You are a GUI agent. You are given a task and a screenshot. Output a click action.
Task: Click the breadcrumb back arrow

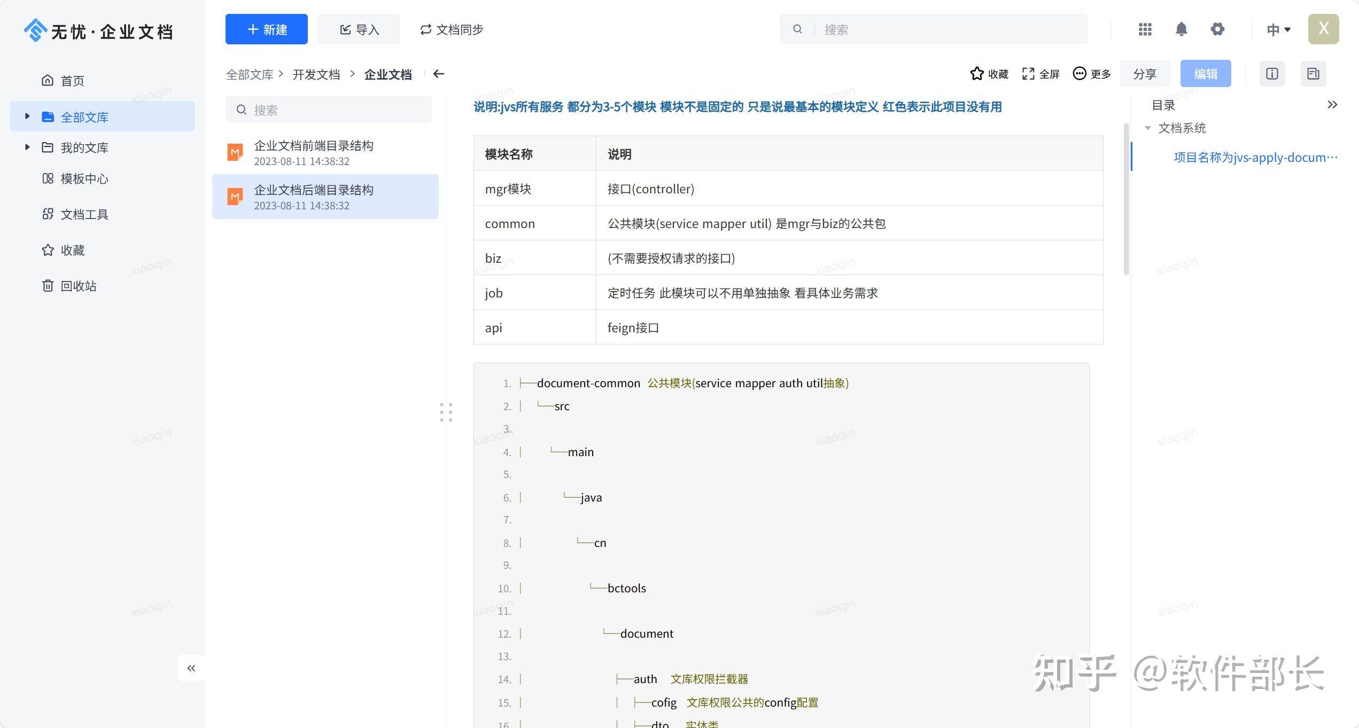439,74
